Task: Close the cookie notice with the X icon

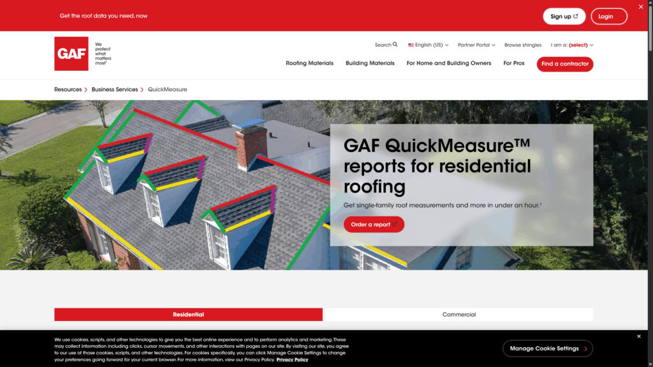Action: coord(638,336)
